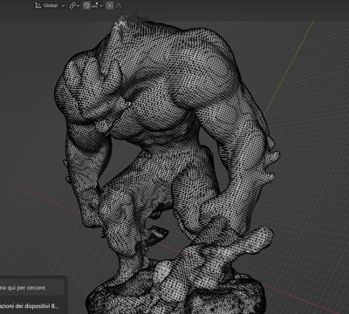Viewport: 349px width, 314px height.
Task: Click the transform orientation axes icon
Action: (x=38, y=5)
